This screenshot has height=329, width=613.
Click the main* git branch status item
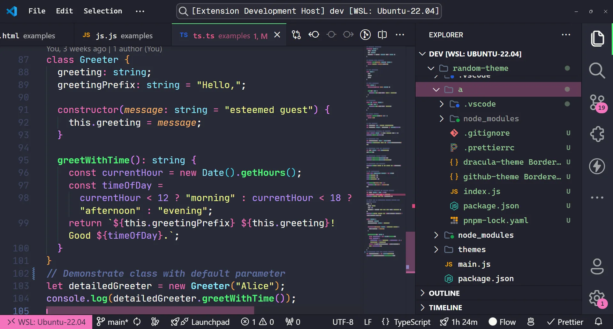[x=112, y=322]
